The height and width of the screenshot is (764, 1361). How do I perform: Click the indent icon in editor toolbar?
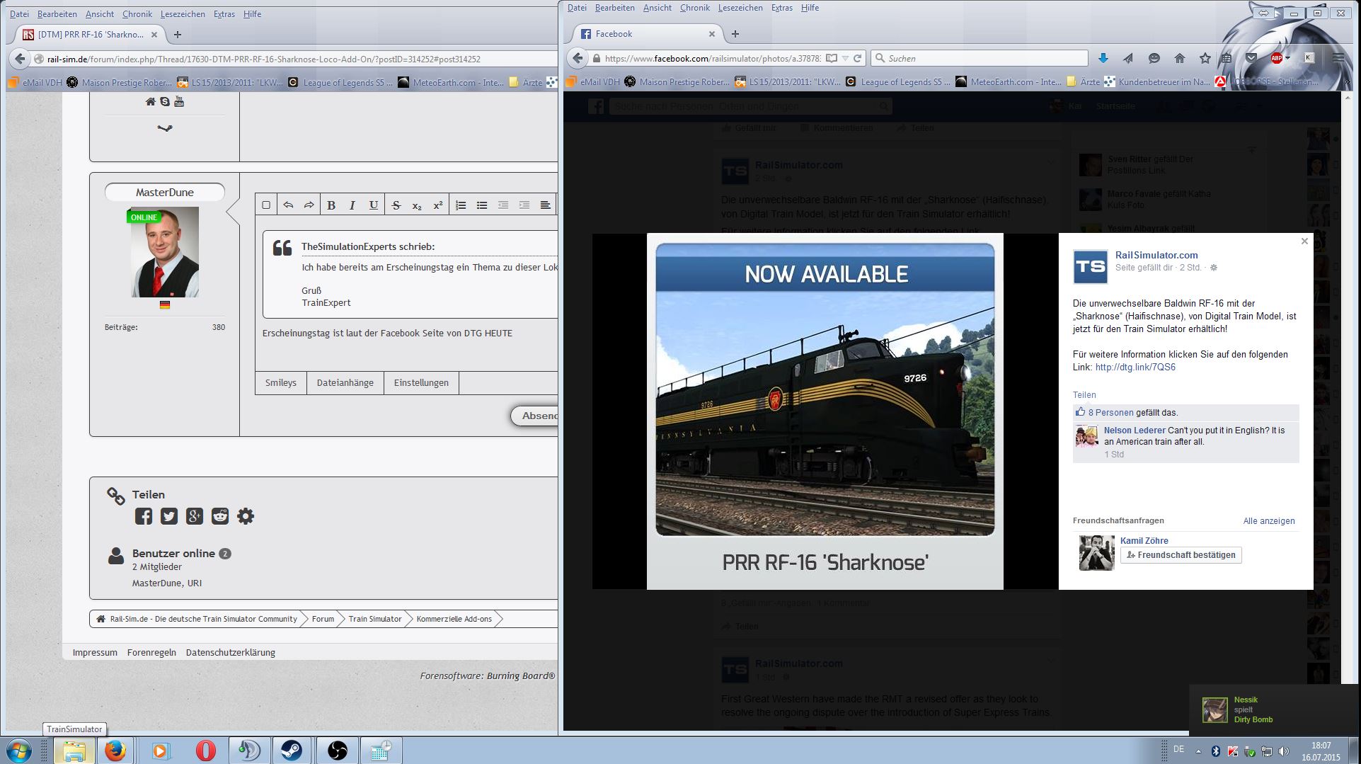[x=524, y=205]
